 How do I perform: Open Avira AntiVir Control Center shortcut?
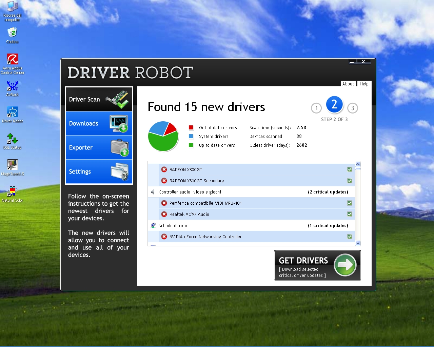(13, 64)
